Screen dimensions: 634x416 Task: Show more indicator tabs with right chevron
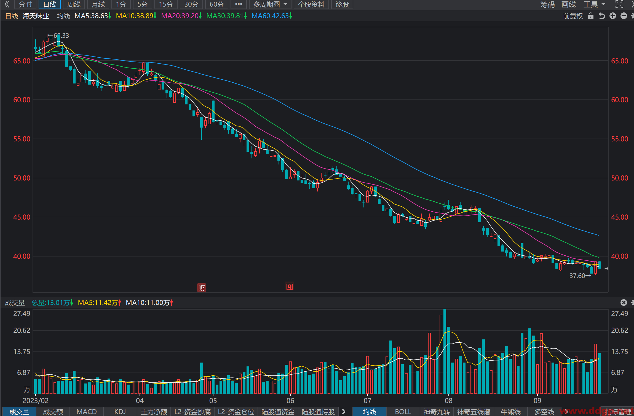[x=344, y=412]
